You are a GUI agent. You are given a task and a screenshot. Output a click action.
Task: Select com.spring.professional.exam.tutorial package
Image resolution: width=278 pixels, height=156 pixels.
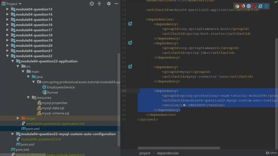click(81, 82)
